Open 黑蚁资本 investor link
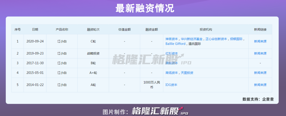The width and height of the screenshot is (286, 116). (x=172, y=63)
